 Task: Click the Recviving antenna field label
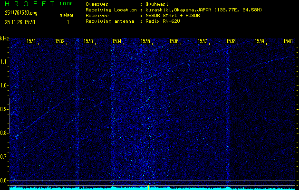pyautogui.click(x=110, y=21)
